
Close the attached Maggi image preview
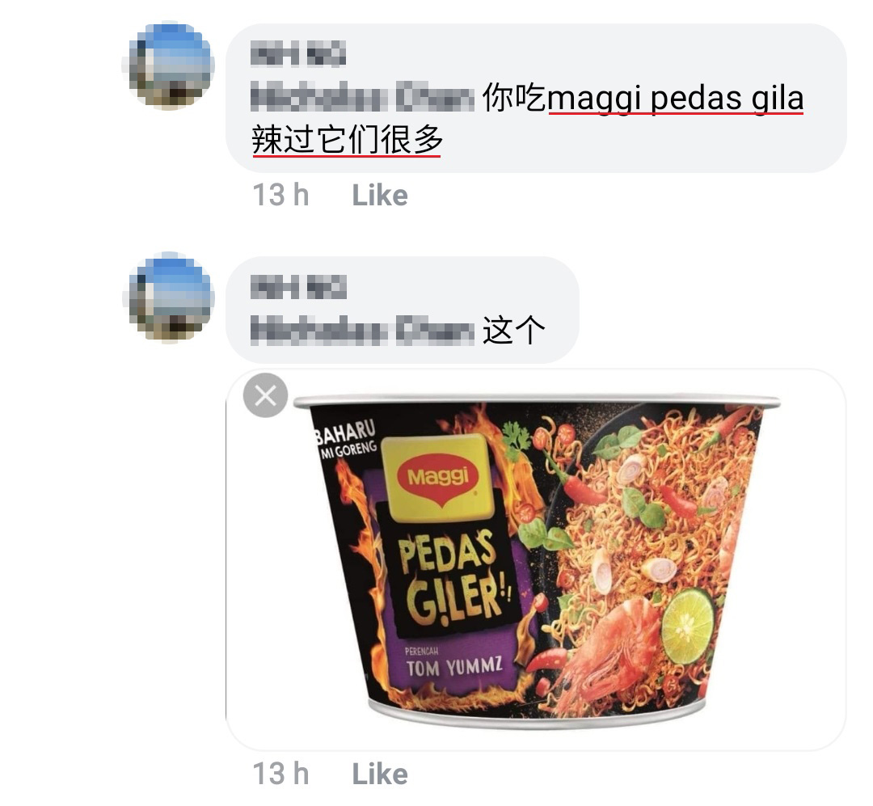266,395
